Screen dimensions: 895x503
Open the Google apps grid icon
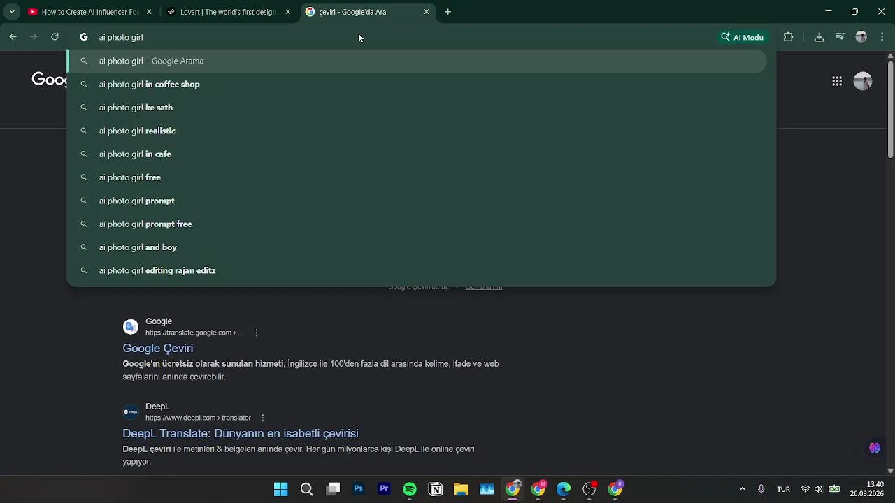click(x=837, y=81)
